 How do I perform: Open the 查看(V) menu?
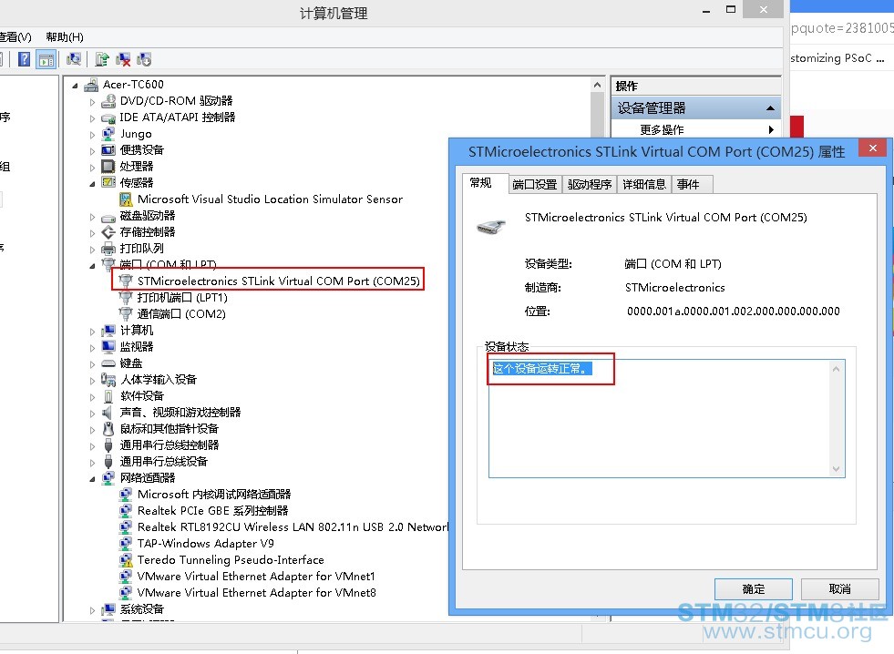coord(15,37)
